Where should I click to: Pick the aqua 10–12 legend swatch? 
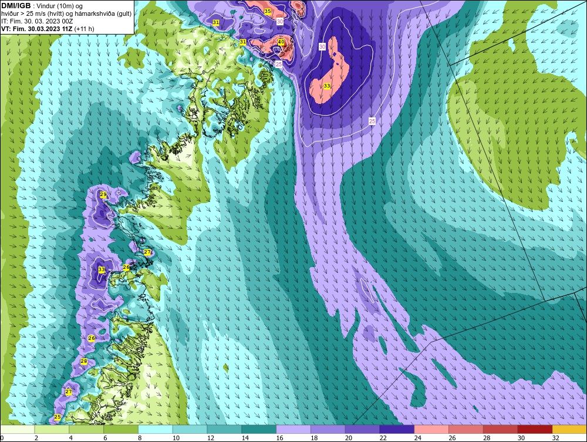pos(190,429)
